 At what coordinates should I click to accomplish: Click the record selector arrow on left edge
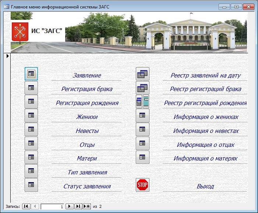7,56
